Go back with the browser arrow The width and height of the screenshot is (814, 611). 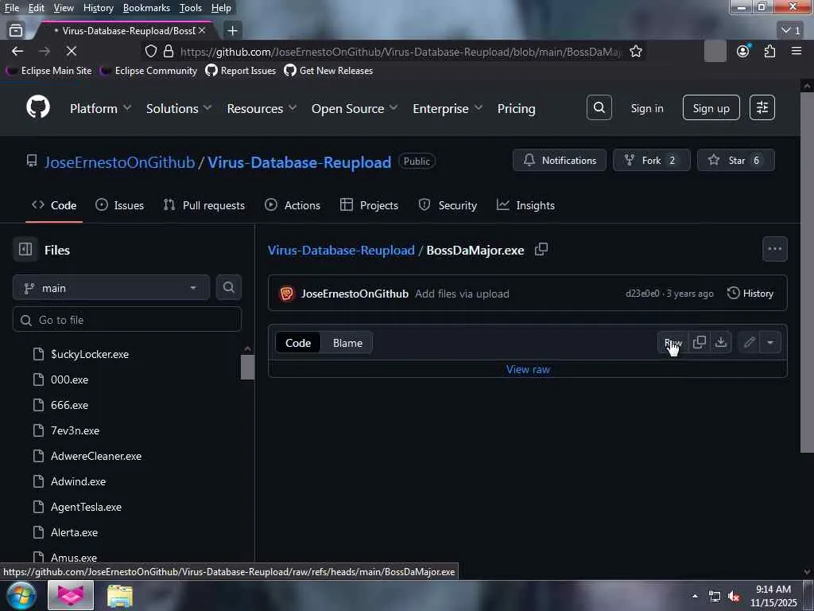17,52
